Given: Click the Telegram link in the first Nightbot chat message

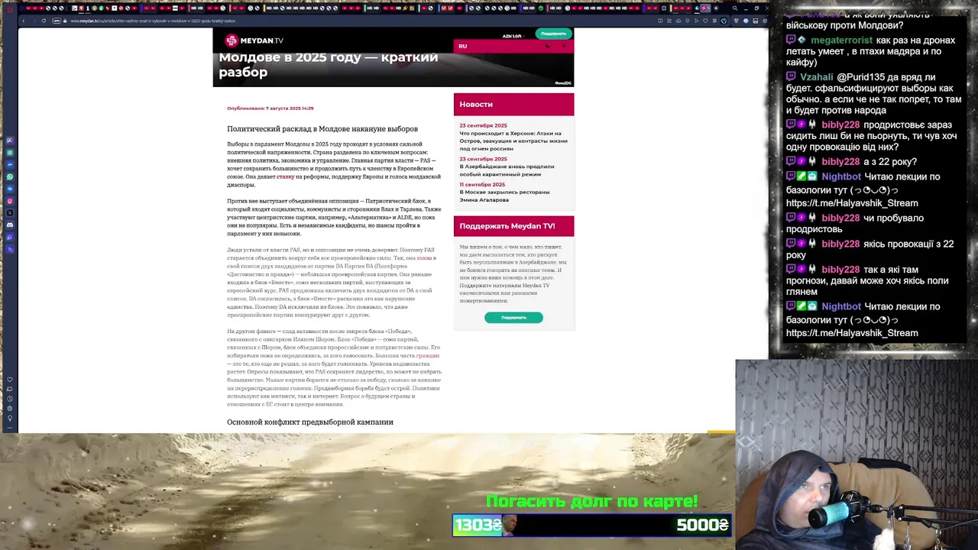Looking at the screenshot, I should pos(852,203).
